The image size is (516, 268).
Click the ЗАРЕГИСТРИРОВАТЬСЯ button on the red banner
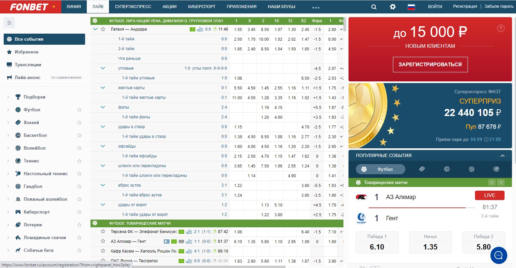point(430,65)
